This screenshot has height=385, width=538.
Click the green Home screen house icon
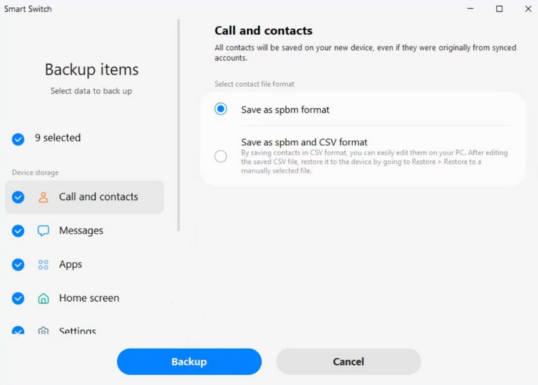pyautogui.click(x=43, y=298)
